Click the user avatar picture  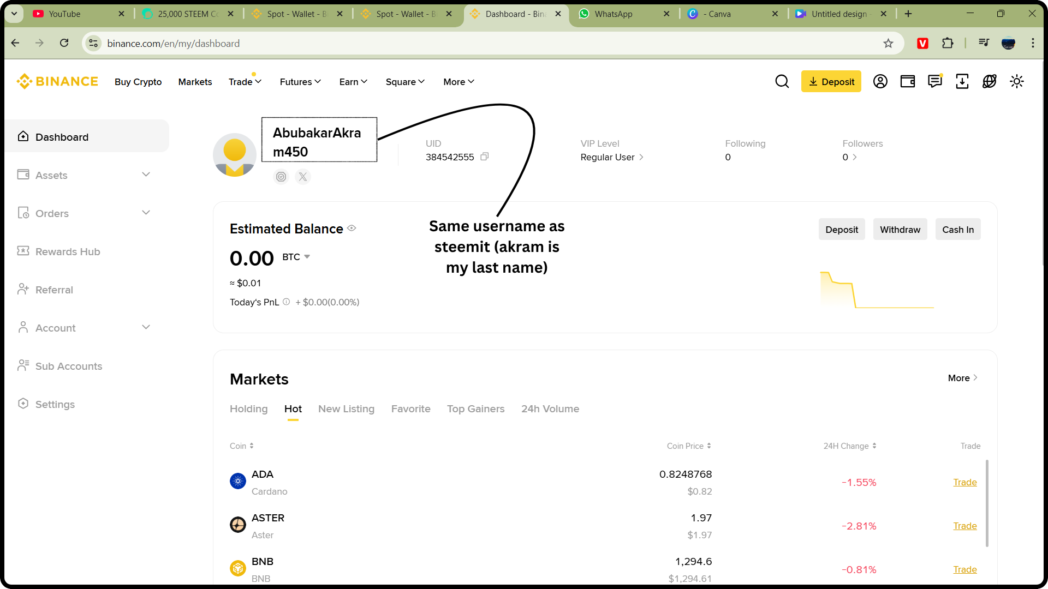235,155
